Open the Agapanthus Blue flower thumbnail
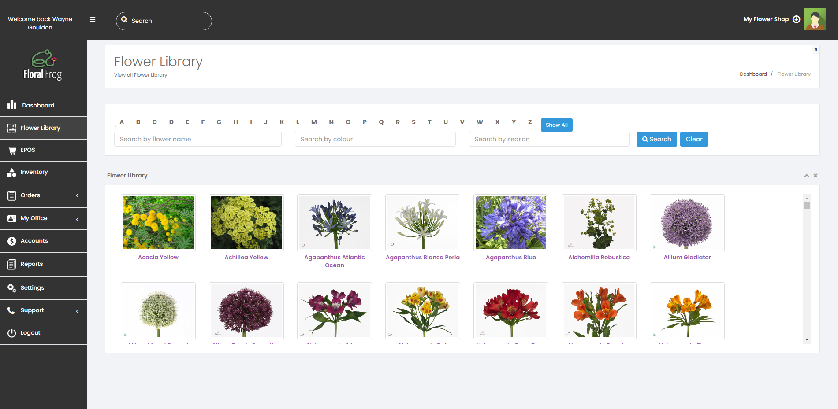838x409 pixels. point(510,223)
